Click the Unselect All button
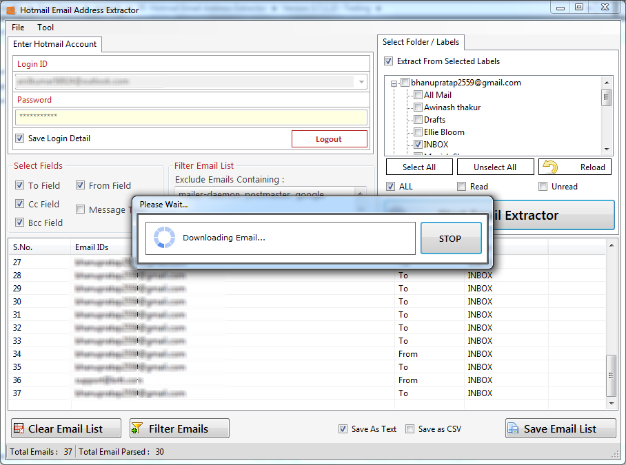Image resolution: width=626 pixels, height=465 pixels. click(x=495, y=167)
